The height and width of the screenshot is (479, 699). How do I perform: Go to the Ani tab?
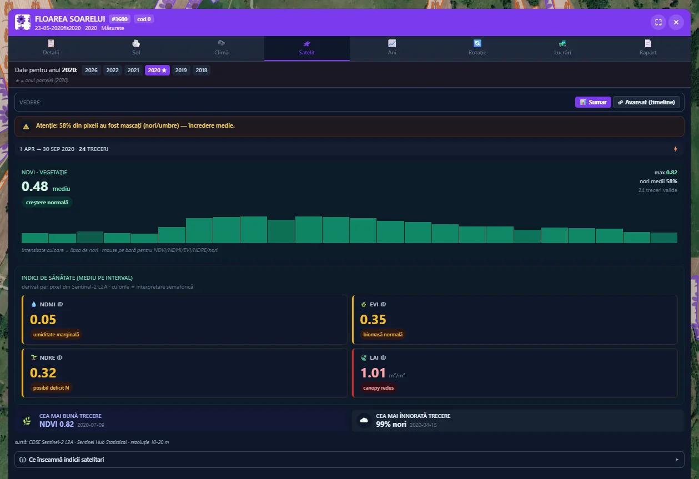392,48
